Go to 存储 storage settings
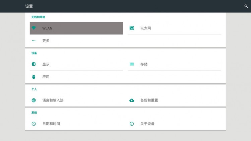This screenshot has height=141, width=251. [175, 64]
